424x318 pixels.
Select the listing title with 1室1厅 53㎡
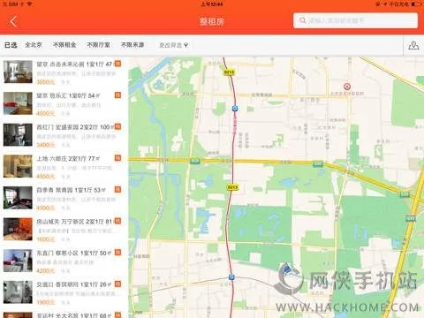(71, 190)
